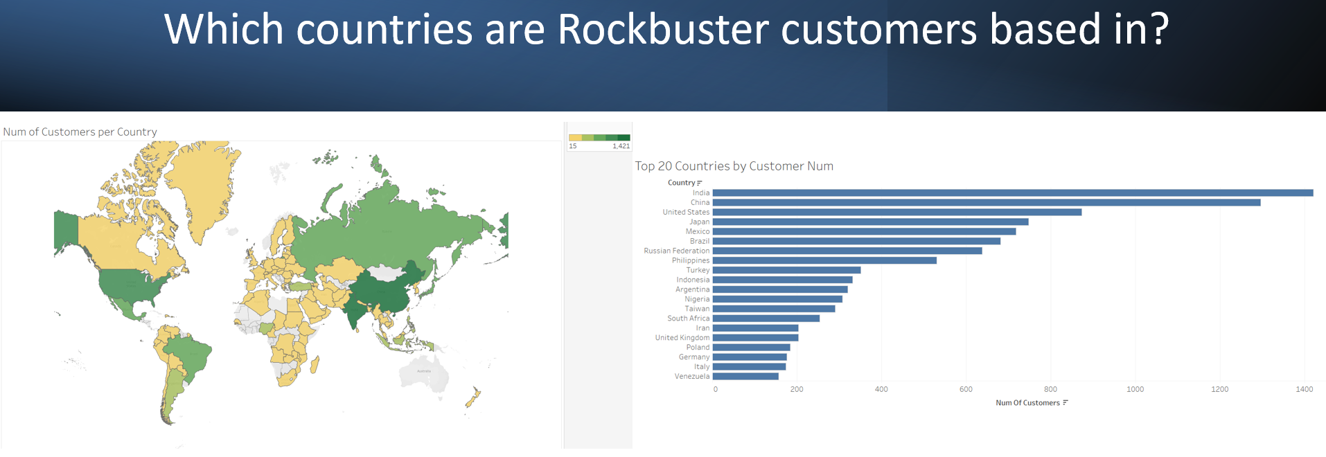Click the 'Num Of Customers' axis title
The height and width of the screenshot is (457, 1326).
point(1027,403)
